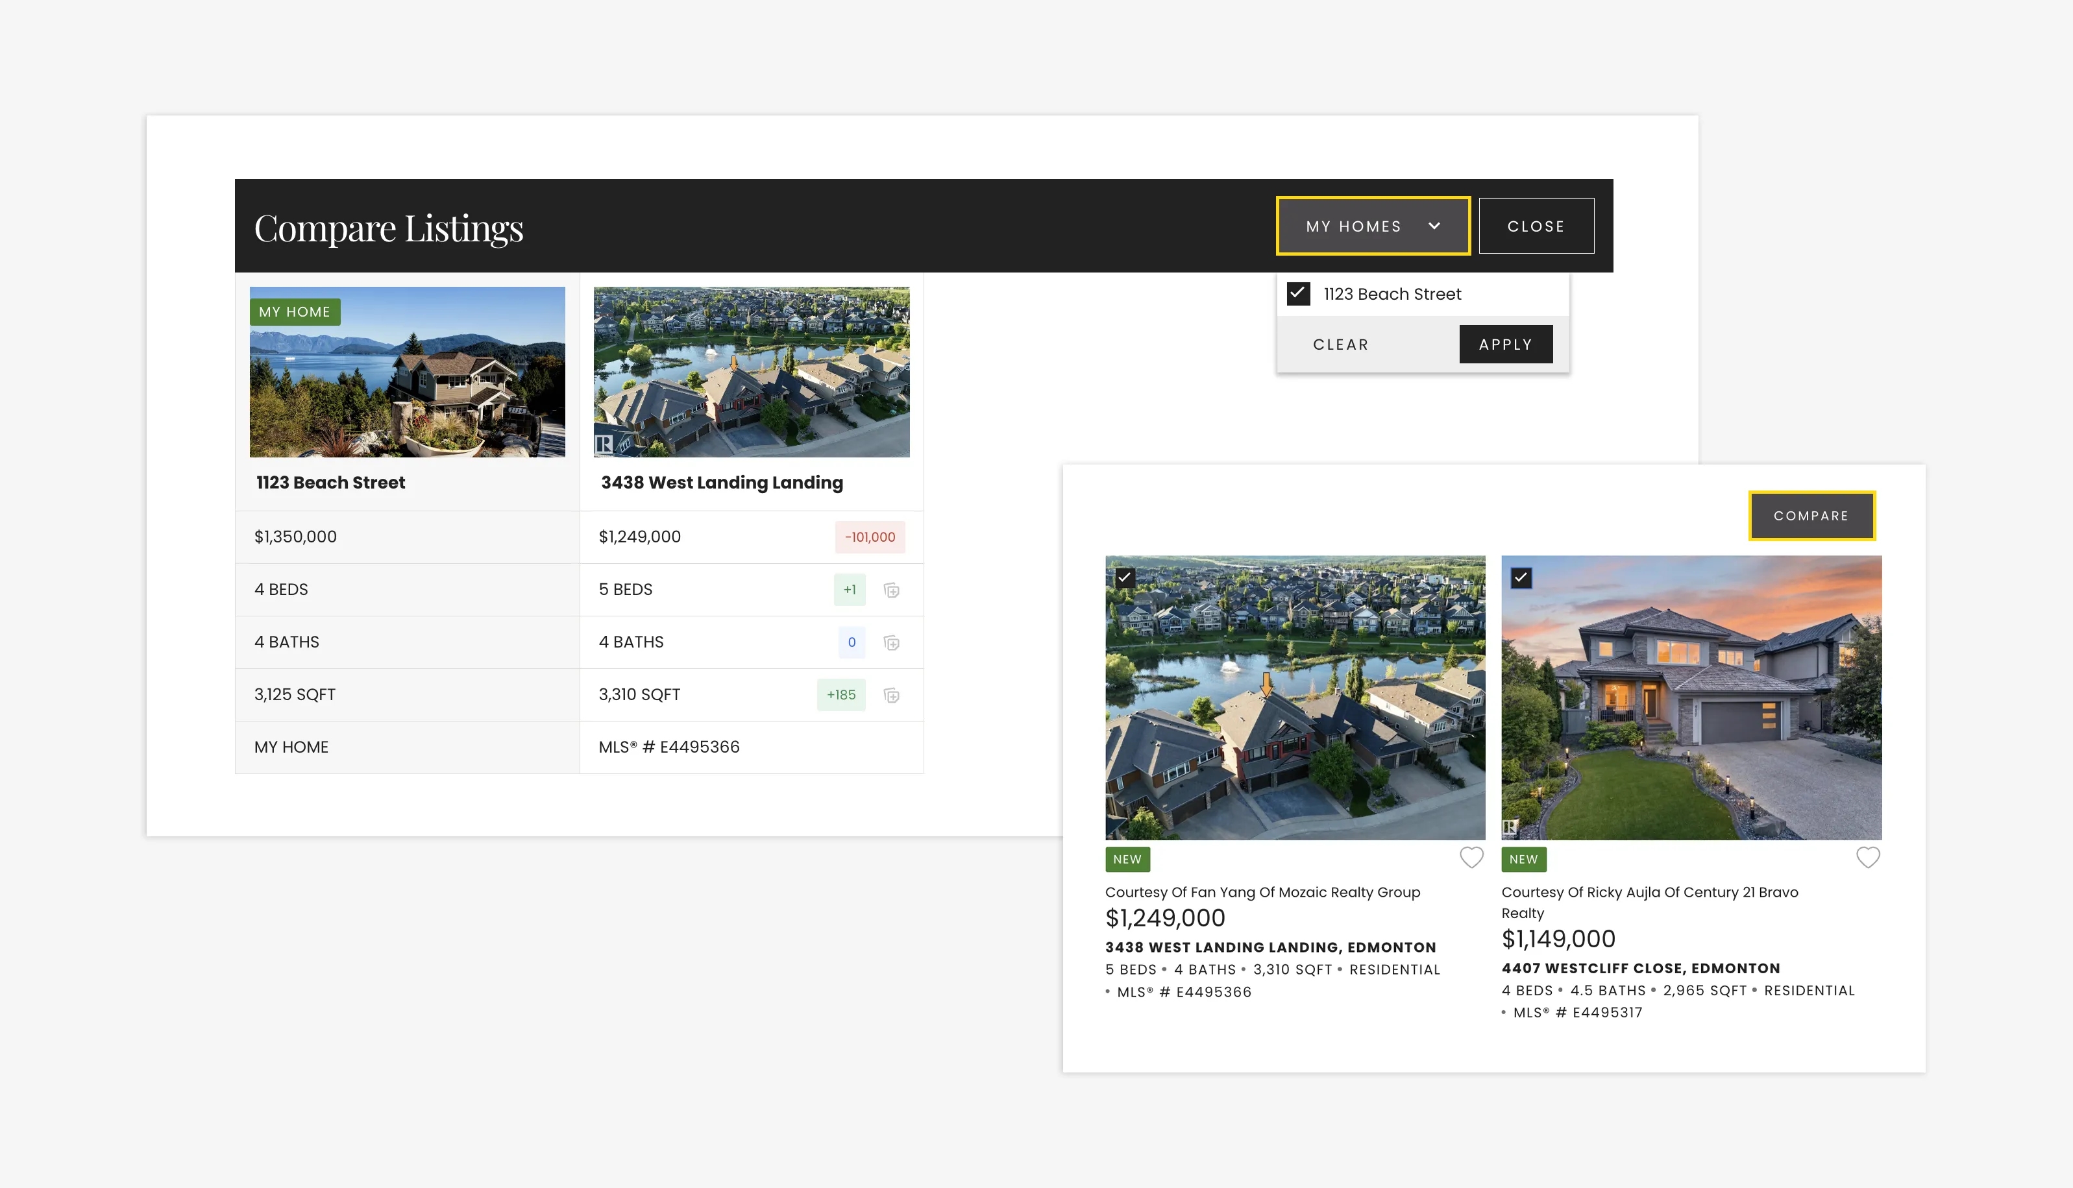Click the NEW badge under West Landing photo
The height and width of the screenshot is (1188, 2073).
(x=1128, y=859)
